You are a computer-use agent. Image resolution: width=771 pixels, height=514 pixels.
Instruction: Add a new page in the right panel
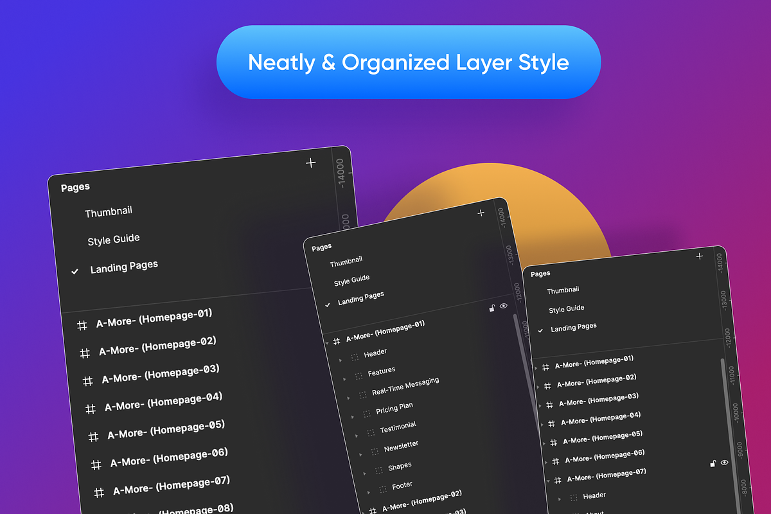pos(700,256)
